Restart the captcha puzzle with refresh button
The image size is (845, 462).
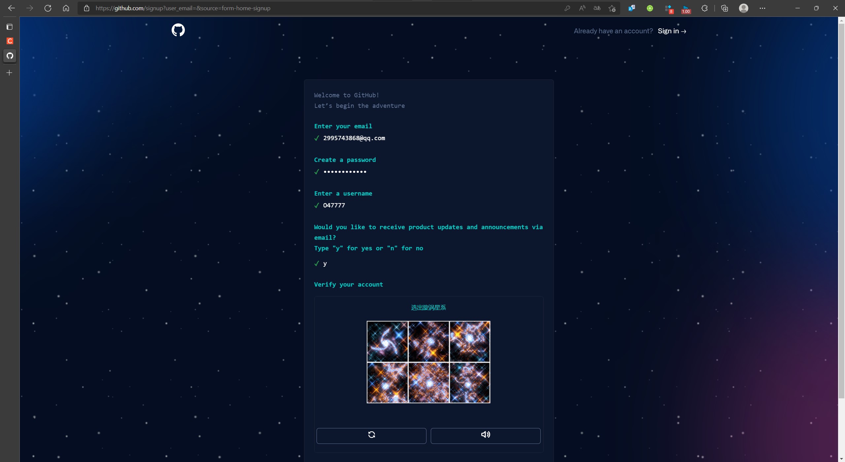[371, 435]
